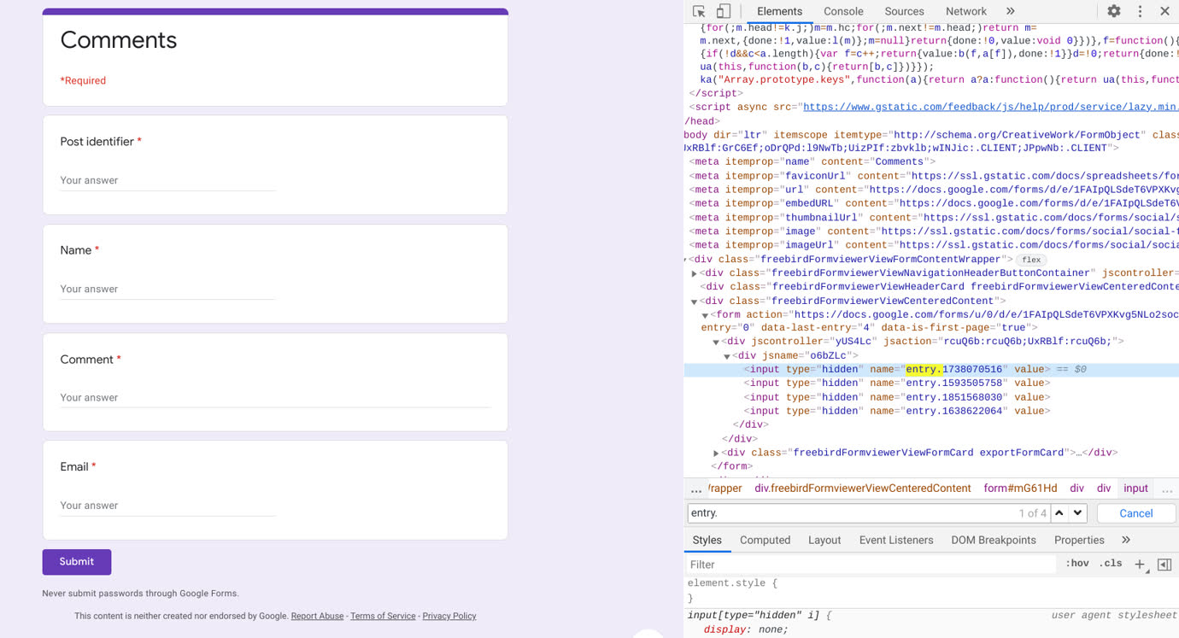Collapse the freebirdFormviewerViewCenteredContent div node
The image size is (1179, 638).
point(694,301)
